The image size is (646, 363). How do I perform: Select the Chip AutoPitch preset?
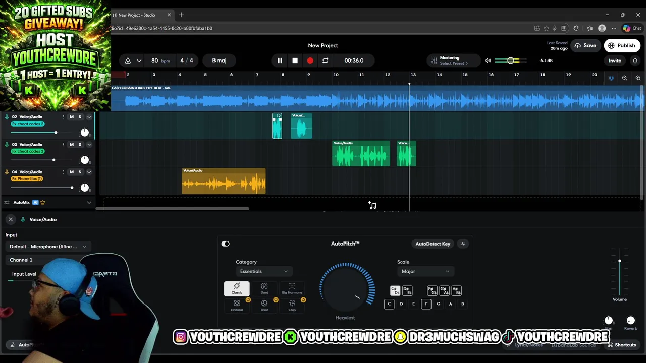(x=292, y=306)
